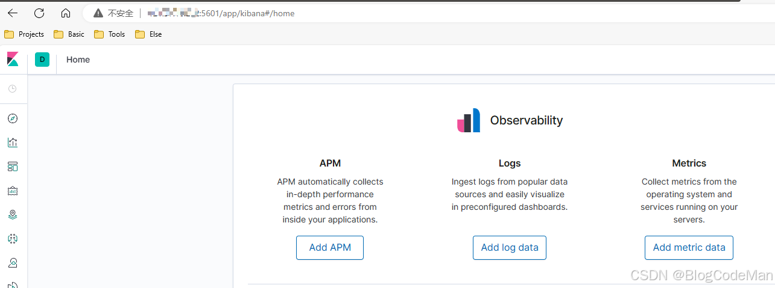Screen dimensions: 775x288
Task: Open Machine Learning icon in sidebar
Action: [13, 239]
